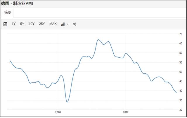Click the 2020 trough point on the PMI line
Screen dimensions: 187x118
[67, 102]
